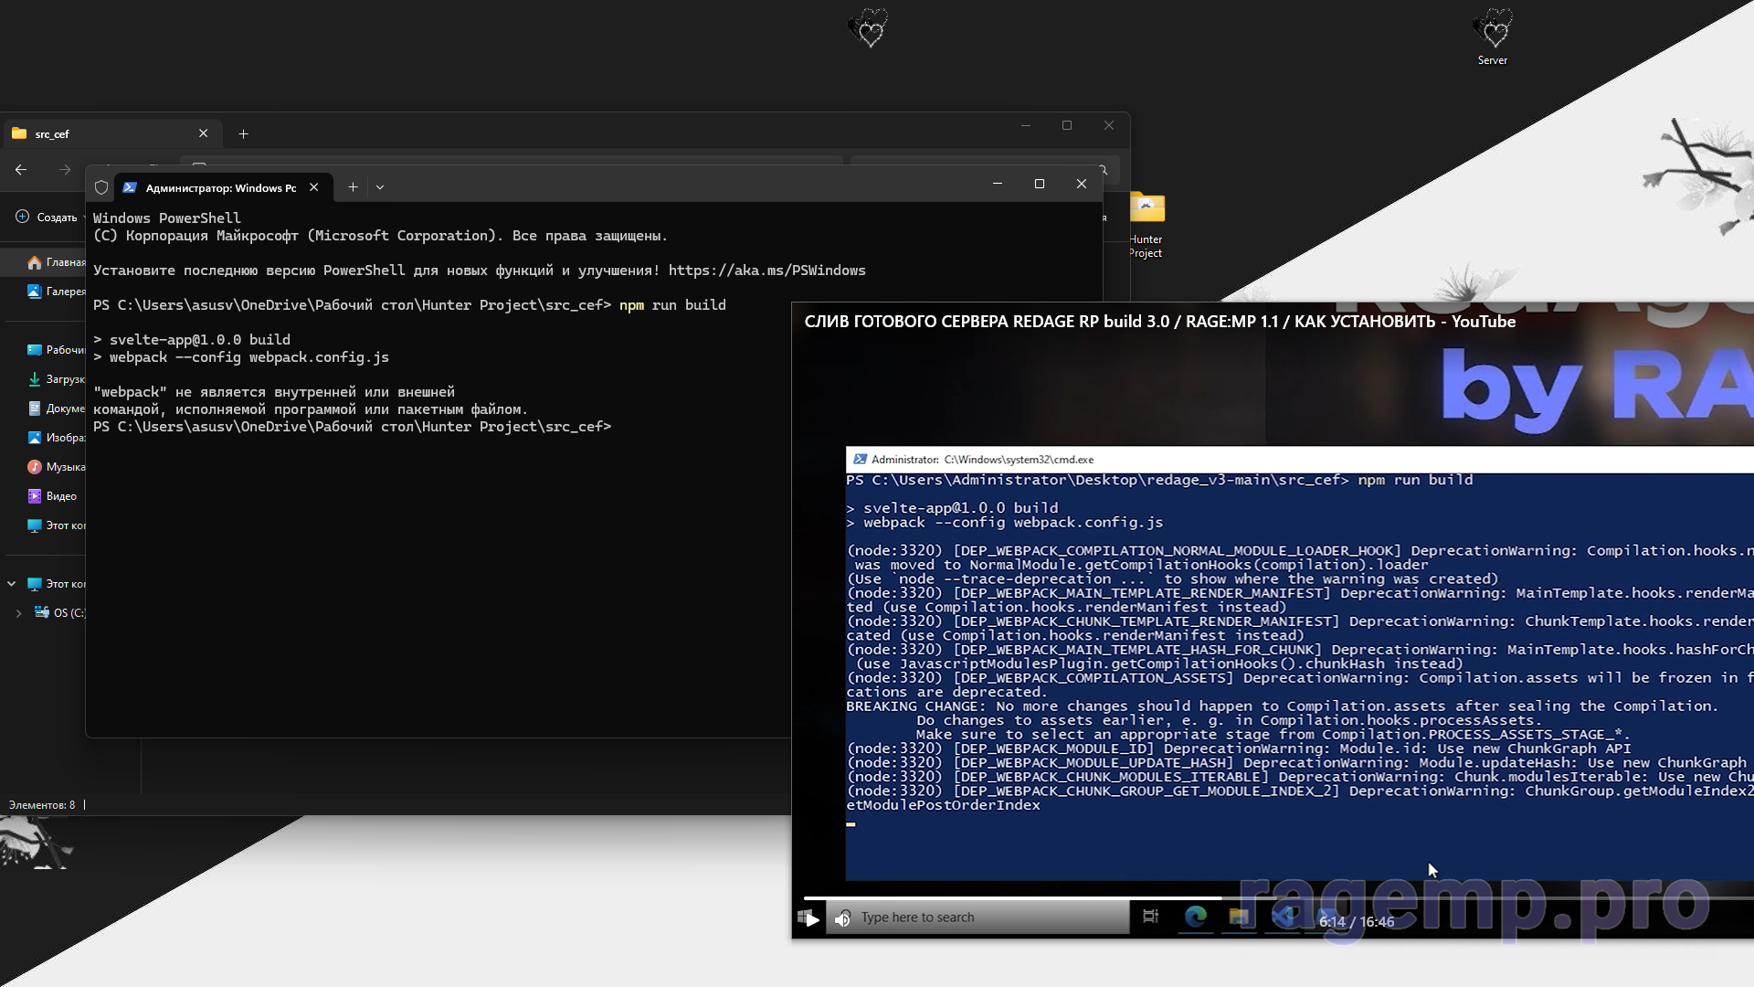Play the YouTube video
This screenshot has height=987, width=1754.
coord(811,918)
